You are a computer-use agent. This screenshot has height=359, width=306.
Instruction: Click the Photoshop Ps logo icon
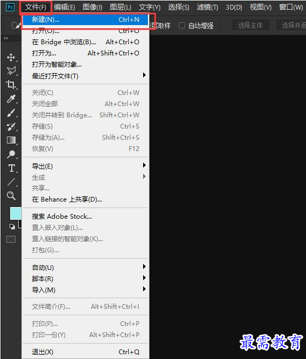[10, 7]
